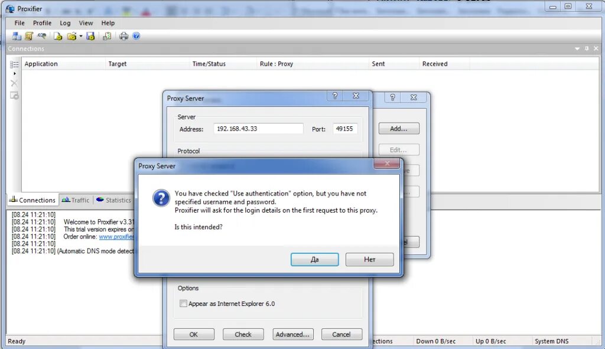Image resolution: width=605 pixels, height=349 pixels.
Task: Click Check button in Proxy Server dialog
Action: coord(243,334)
